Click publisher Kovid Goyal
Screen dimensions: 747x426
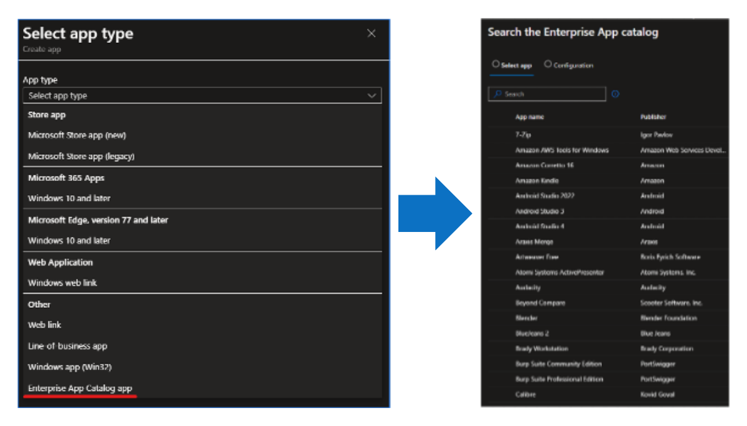point(657,394)
